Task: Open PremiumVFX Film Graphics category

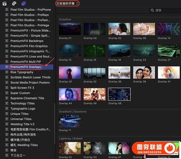Action: click(29, 46)
